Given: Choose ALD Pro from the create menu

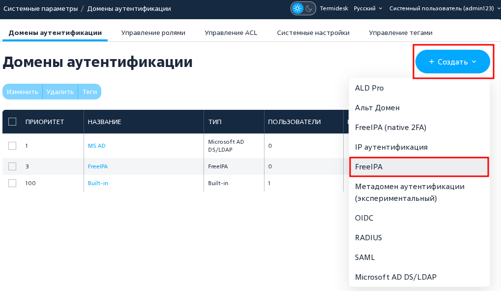Looking at the screenshot, I should pyautogui.click(x=419, y=88).
